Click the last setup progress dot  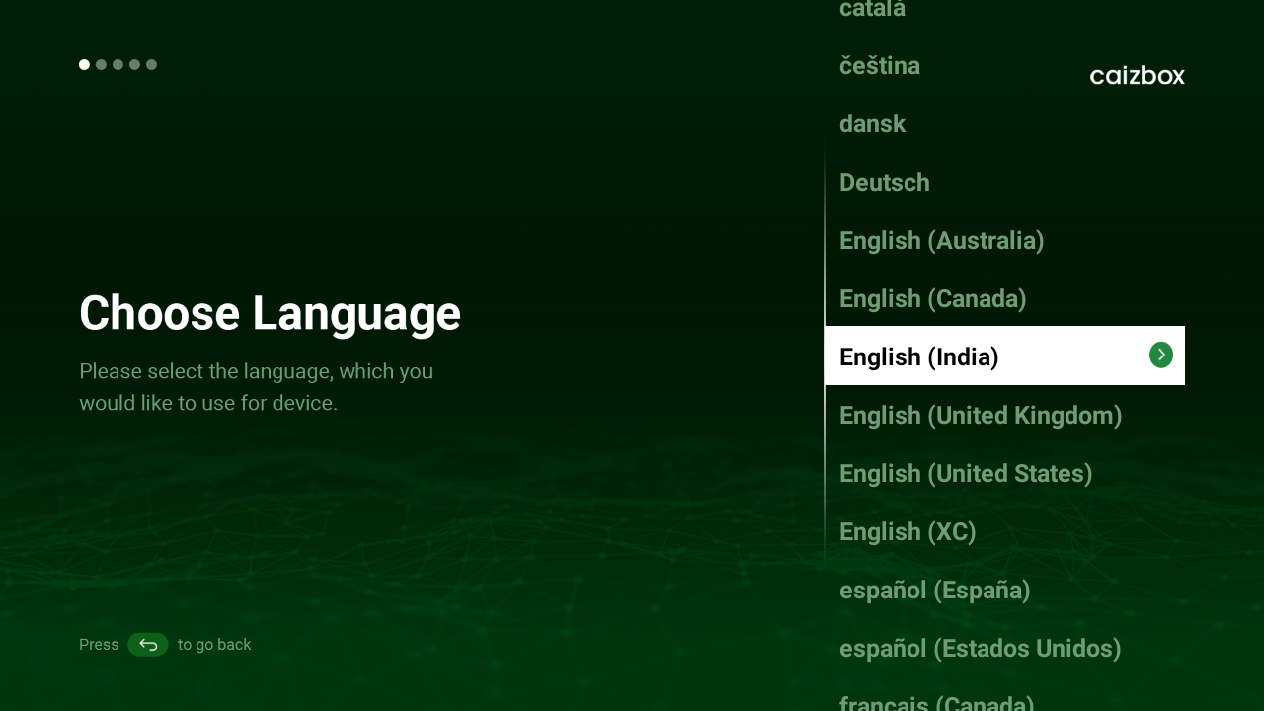151,65
